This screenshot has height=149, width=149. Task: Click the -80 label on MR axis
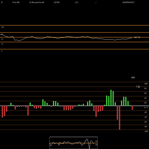click(145, 127)
